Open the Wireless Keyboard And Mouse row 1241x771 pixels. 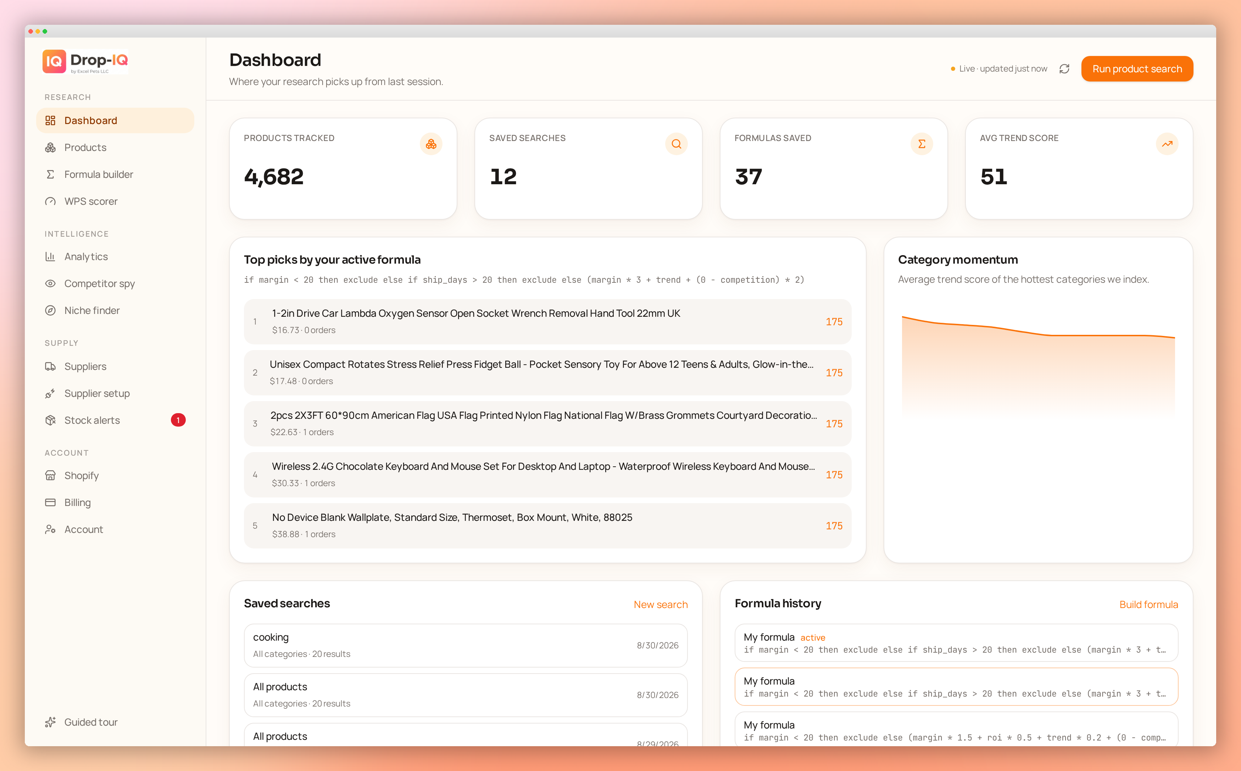[547, 475]
